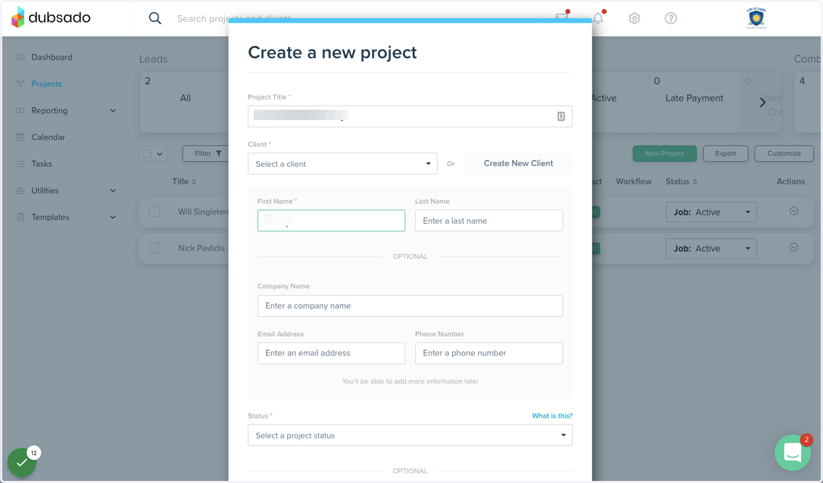Tick the Nick Pavlidis row checkbox

(x=154, y=248)
